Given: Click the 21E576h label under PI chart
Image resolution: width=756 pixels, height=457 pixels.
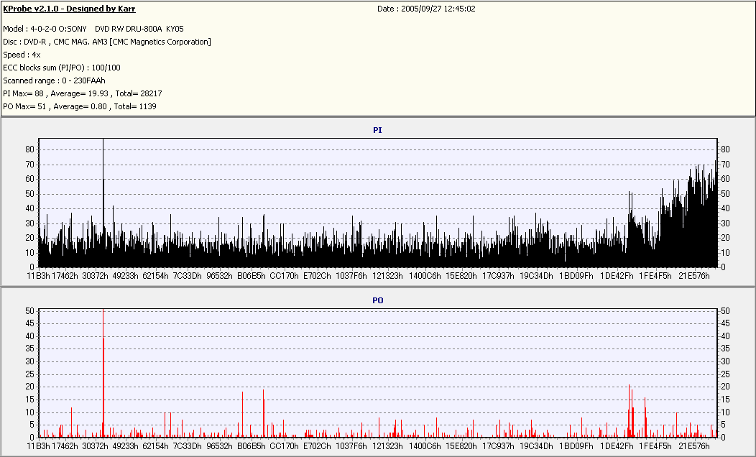Looking at the screenshot, I should tap(694, 275).
